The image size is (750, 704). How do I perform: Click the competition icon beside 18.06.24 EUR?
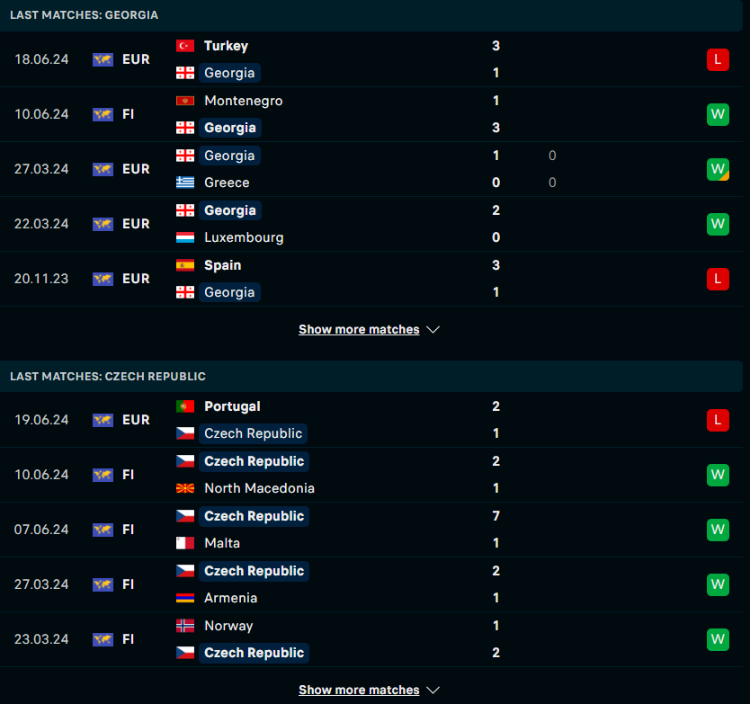click(x=103, y=59)
